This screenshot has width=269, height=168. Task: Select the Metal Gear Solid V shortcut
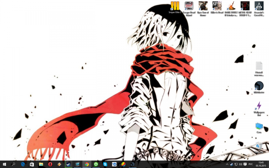point(245,9)
